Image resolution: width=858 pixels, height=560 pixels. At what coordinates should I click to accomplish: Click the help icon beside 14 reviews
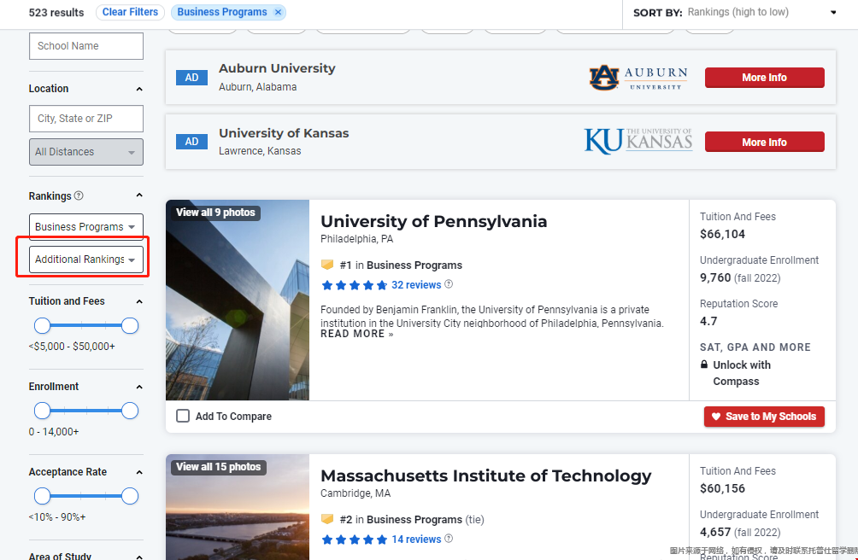click(x=449, y=539)
